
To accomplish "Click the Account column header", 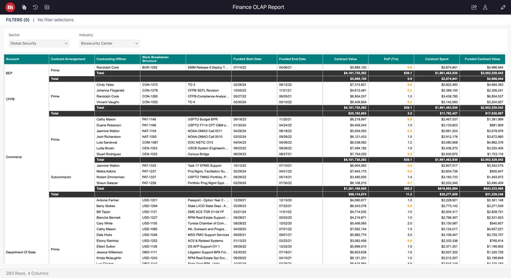I will point(13,59).
